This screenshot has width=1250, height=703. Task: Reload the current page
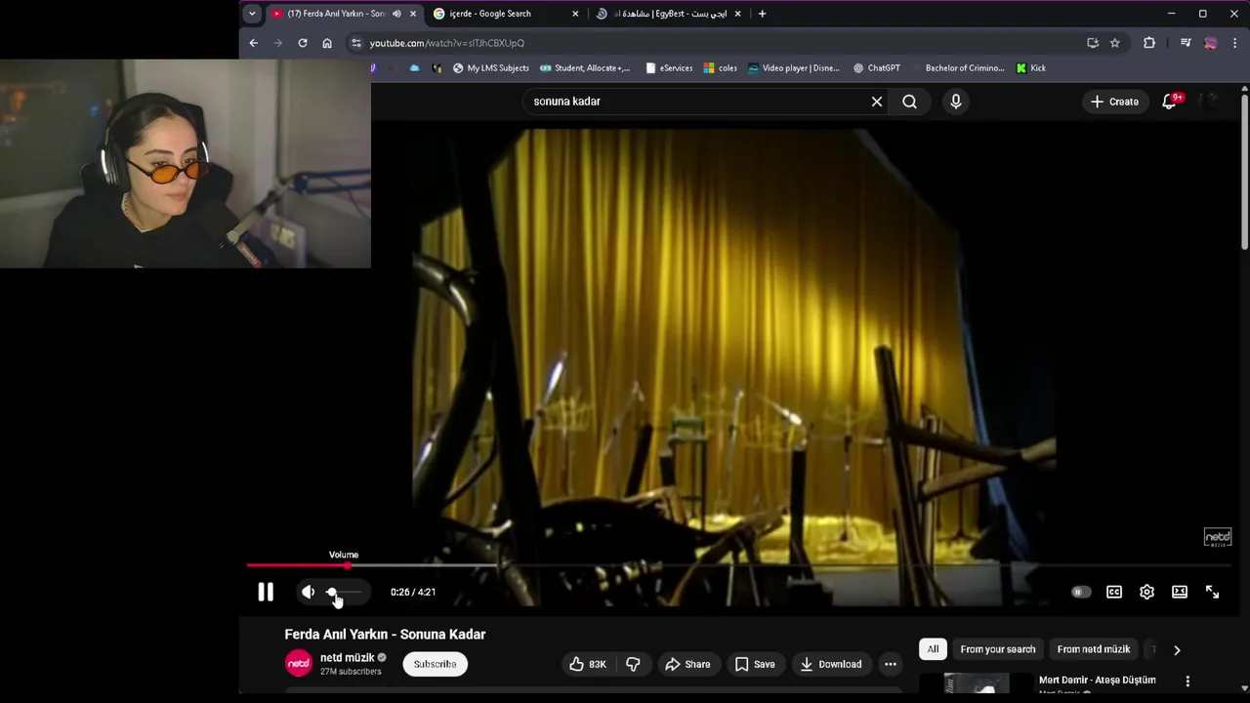[x=303, y=43]
